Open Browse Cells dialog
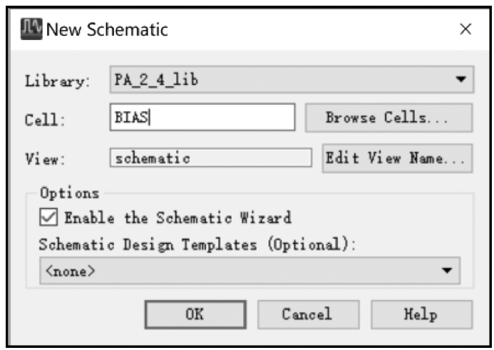 pyautogui.click(x=388, y=118)
